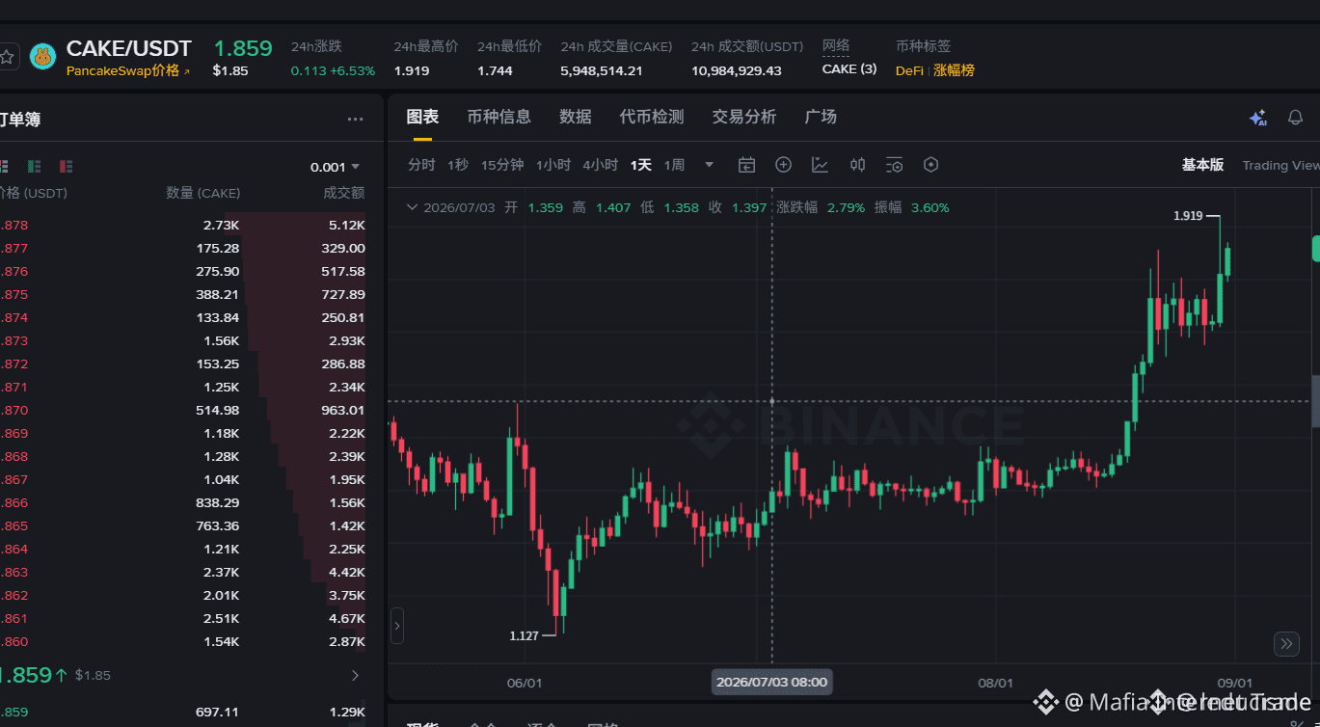Viewport: 1320px width, 727px height.
Task: Show buy orders only in order book
Action: [35, 167]
